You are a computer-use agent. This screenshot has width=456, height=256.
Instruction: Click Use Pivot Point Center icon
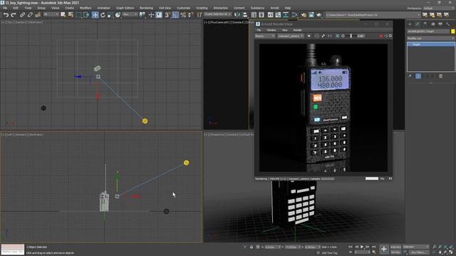click(x=142, y=15)
